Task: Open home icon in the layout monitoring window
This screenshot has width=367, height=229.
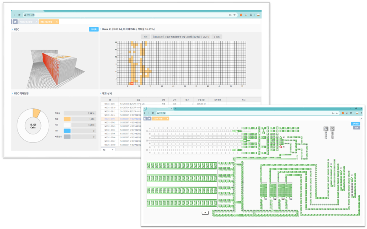Action: tap(149, 119)
